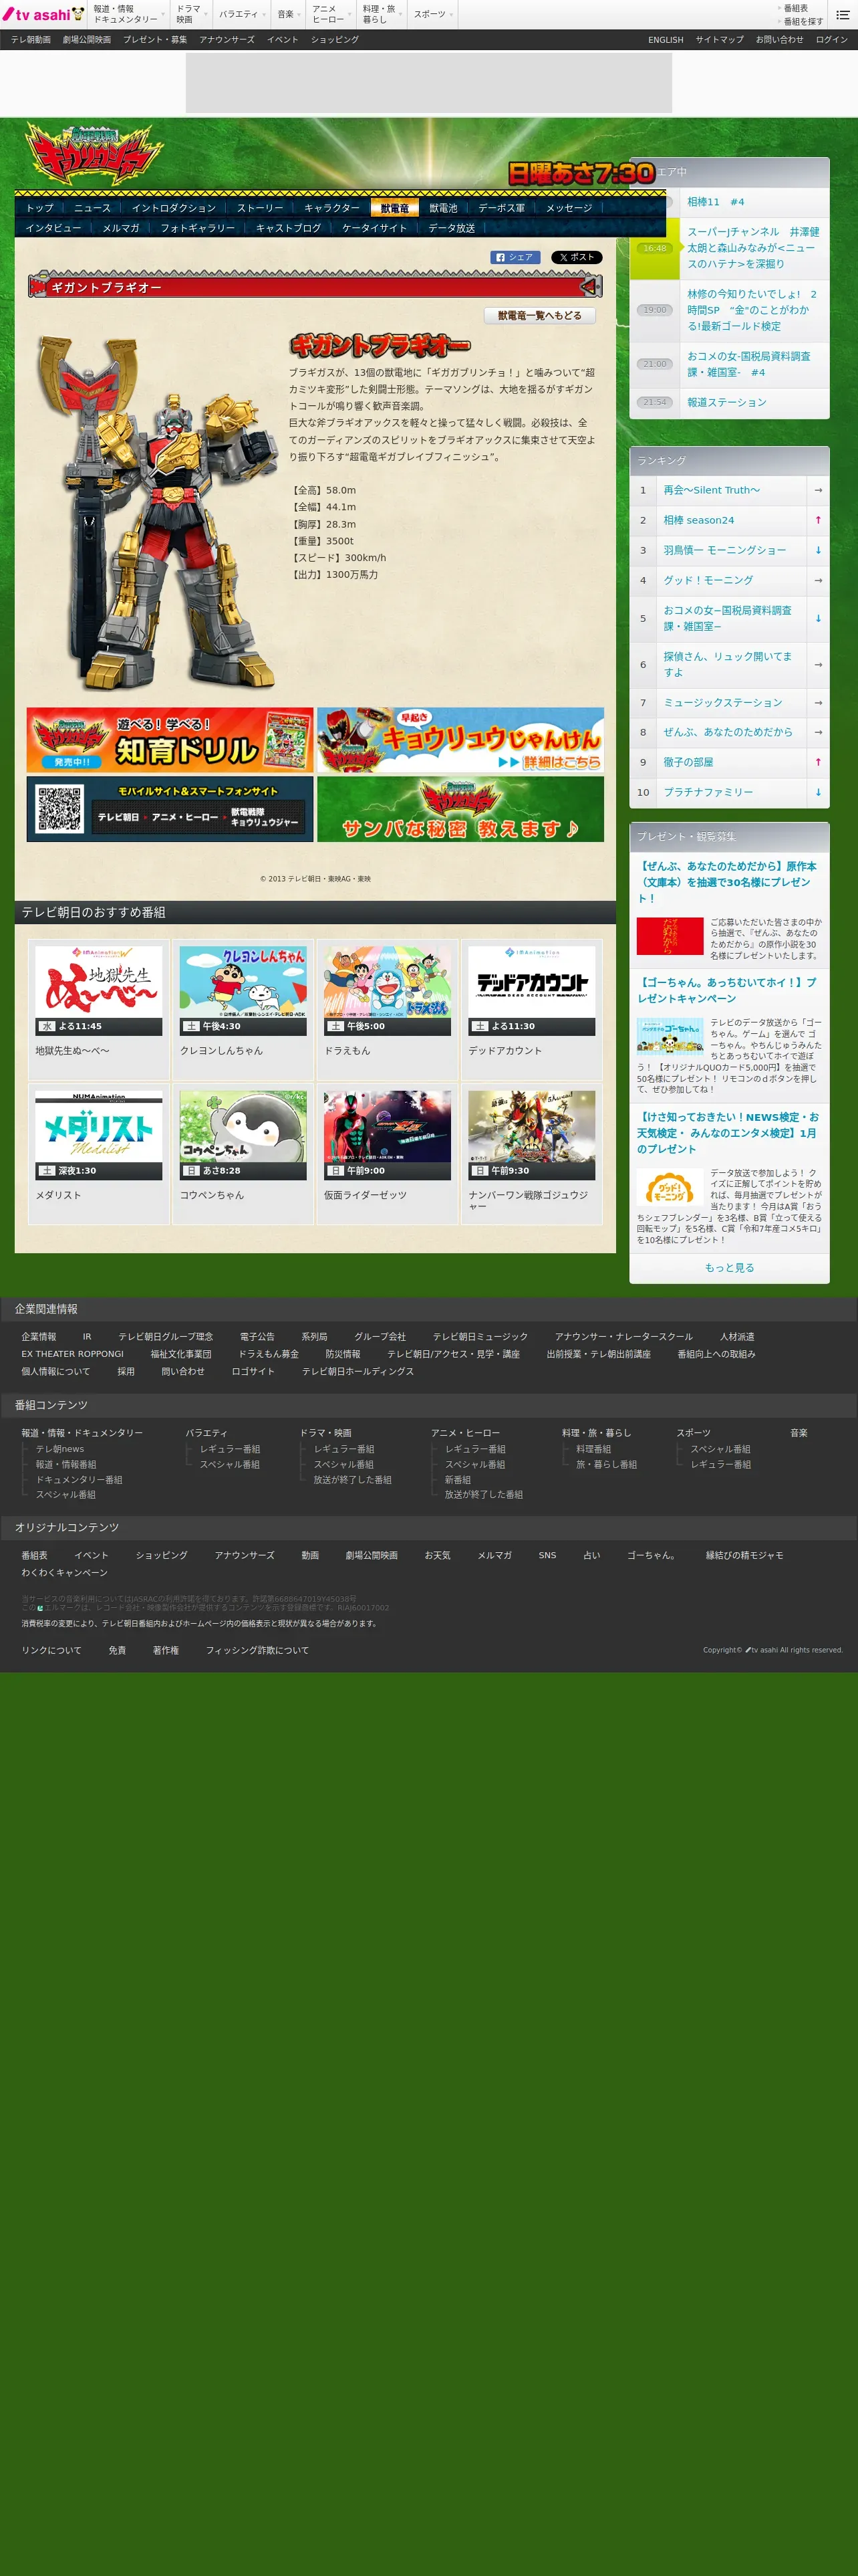The width and height of the screenshot is (858, 2576).
Task: Open ranking entry プラチナファミリー
Action: tap(708, 792)
